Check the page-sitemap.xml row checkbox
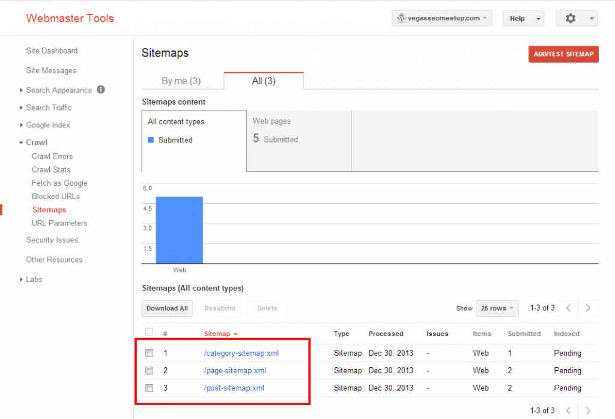This screenshot has width=615, height=419. (149, 370)
